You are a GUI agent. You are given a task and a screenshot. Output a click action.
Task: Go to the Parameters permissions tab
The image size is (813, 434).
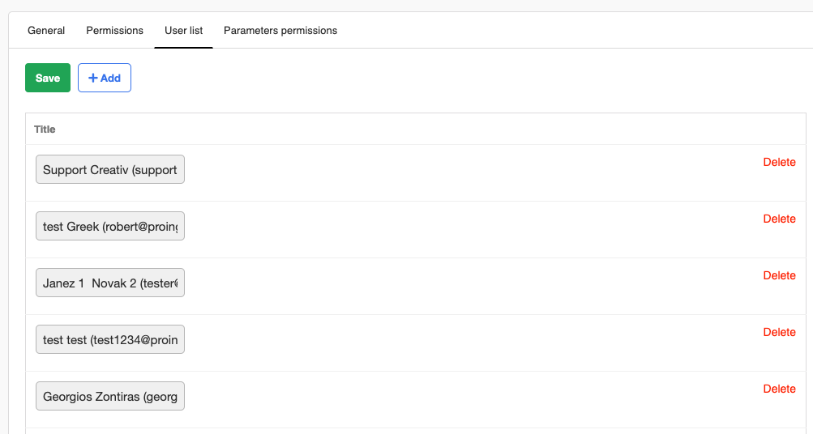click(x=280, y=31)
